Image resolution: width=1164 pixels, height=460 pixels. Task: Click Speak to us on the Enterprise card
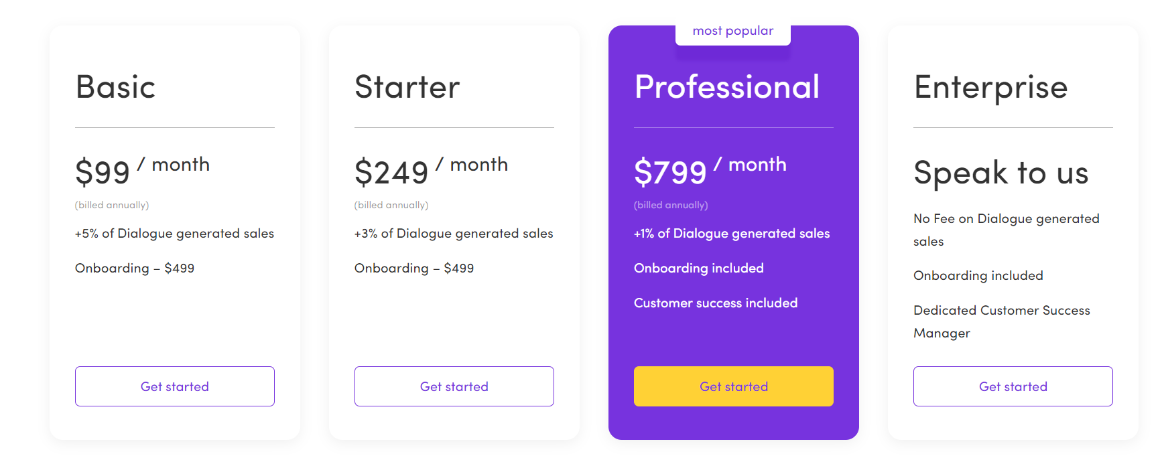1001,173
